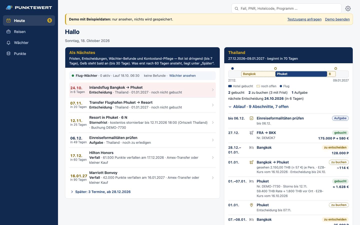Click the Punktewert planet logo
The width and height of the screenshot is (360, 225).
pyautogui.click(x=9, y=7)
